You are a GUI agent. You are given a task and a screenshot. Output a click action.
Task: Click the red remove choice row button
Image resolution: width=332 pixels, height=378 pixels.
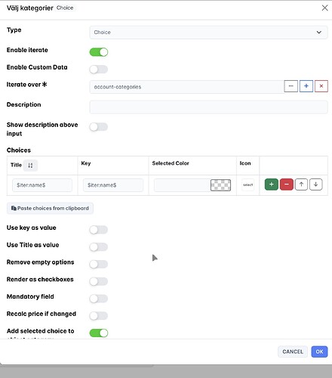(286, 184)
